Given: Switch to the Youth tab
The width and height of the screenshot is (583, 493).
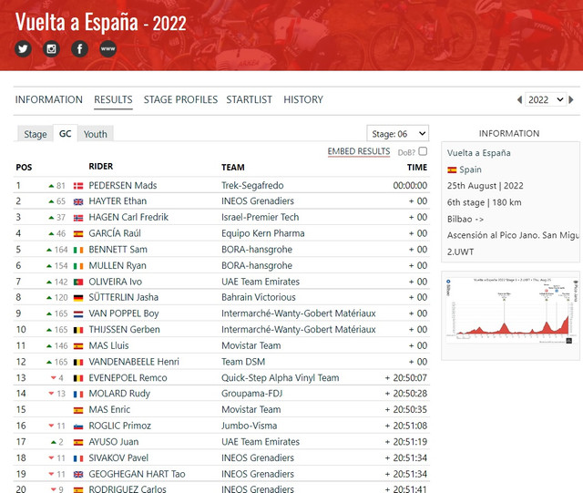Looking at the screenshot, I should pyautogui.click(x=95, y=134).
